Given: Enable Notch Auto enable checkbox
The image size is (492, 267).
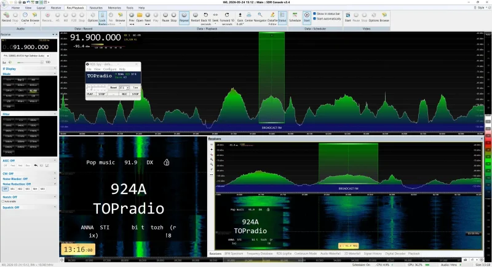Looking at the screenshot, I should click(x=3, y=201).
